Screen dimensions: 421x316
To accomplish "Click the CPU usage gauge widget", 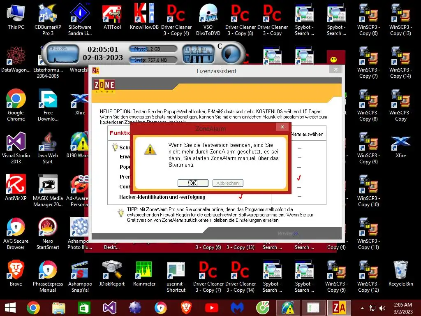I will pos(63,55).
